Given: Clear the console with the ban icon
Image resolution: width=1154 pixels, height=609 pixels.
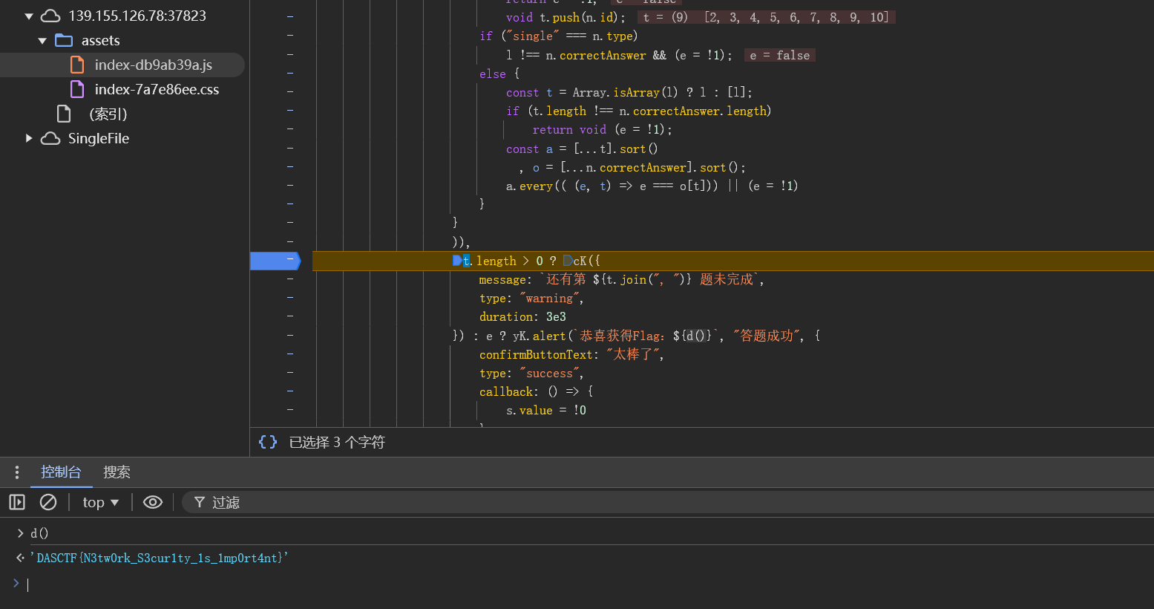Looking at the screenshot, I should pos(48,502).
